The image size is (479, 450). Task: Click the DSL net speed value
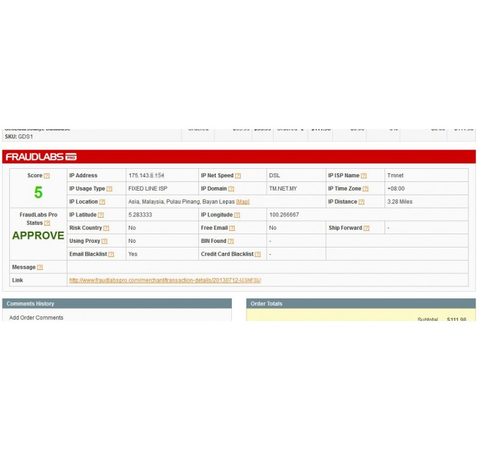point(274,175)
